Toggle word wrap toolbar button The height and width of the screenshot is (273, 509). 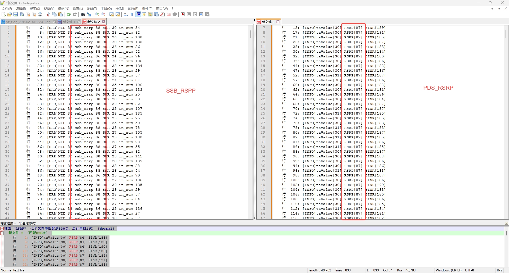pyautogui.click(x=126, y=14)
